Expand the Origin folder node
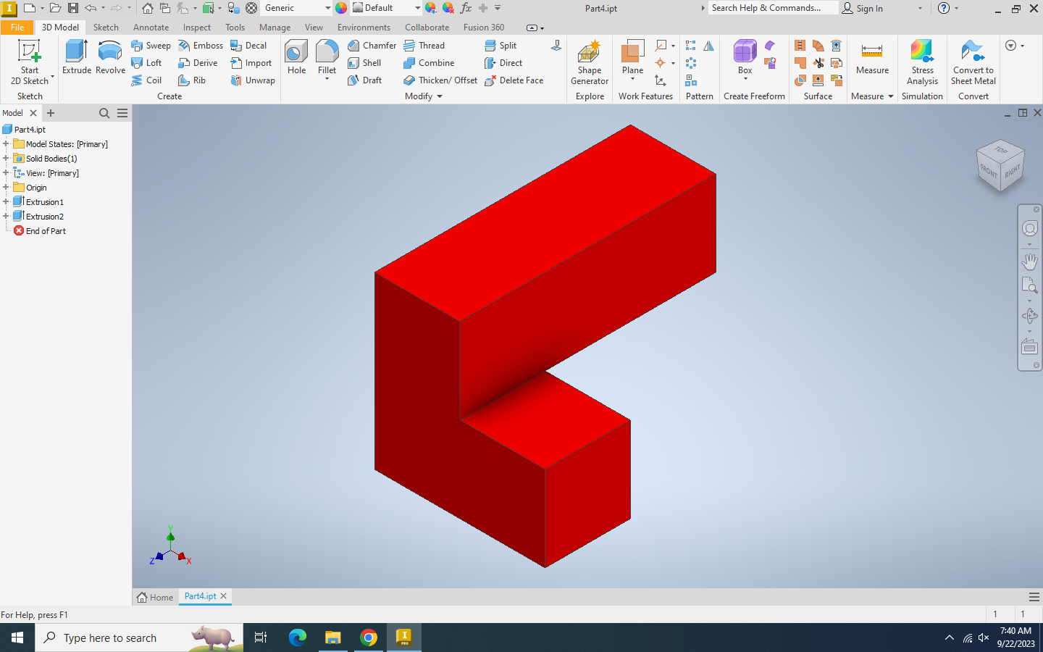The height and width of the screenshot is (652, 1043). (6, 188)
